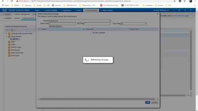Click the LDAP folder icon

coord(9,42)
